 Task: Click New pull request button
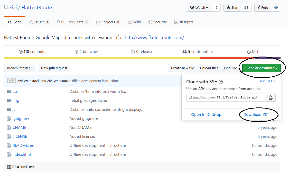(54, 68)
